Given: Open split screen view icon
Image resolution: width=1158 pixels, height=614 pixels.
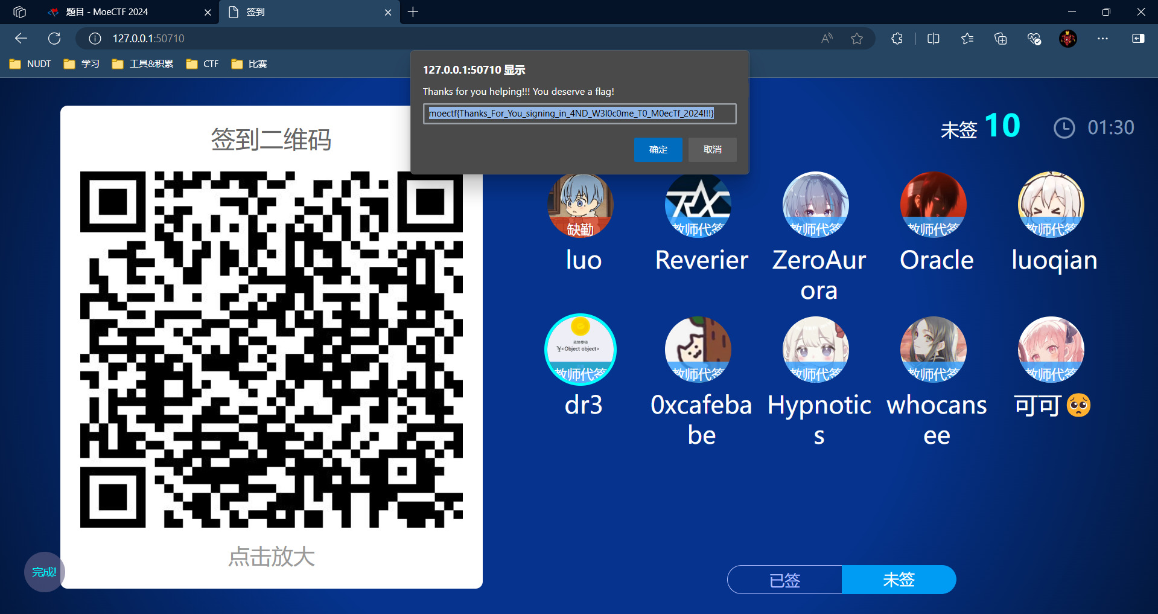Looking at the screenshot, I should [x=933, y=39].
